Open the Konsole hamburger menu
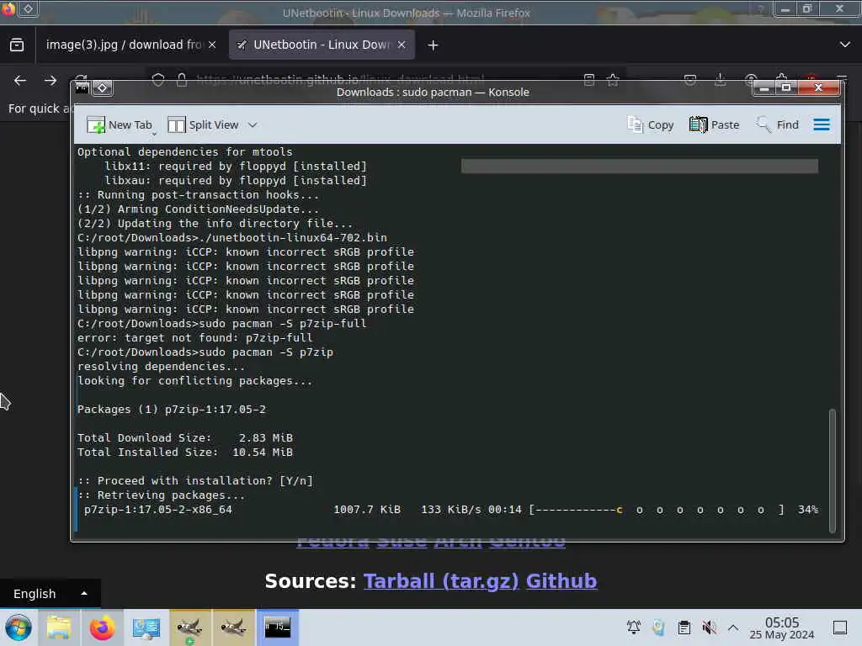 [x=822, y=124]
